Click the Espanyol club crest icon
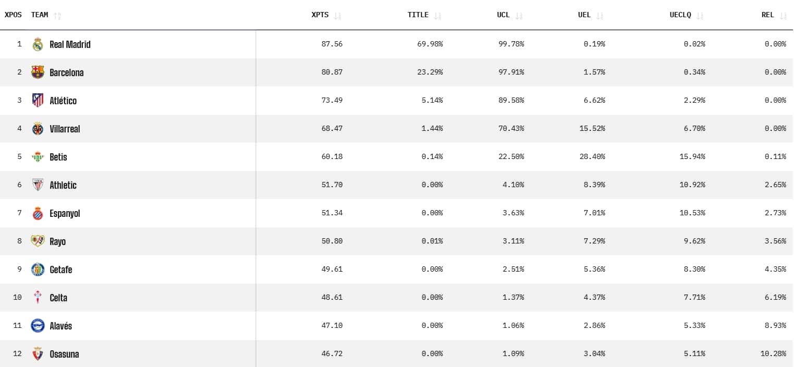The image size is (794, 367). pyautogui.click(x=38, y=213)
